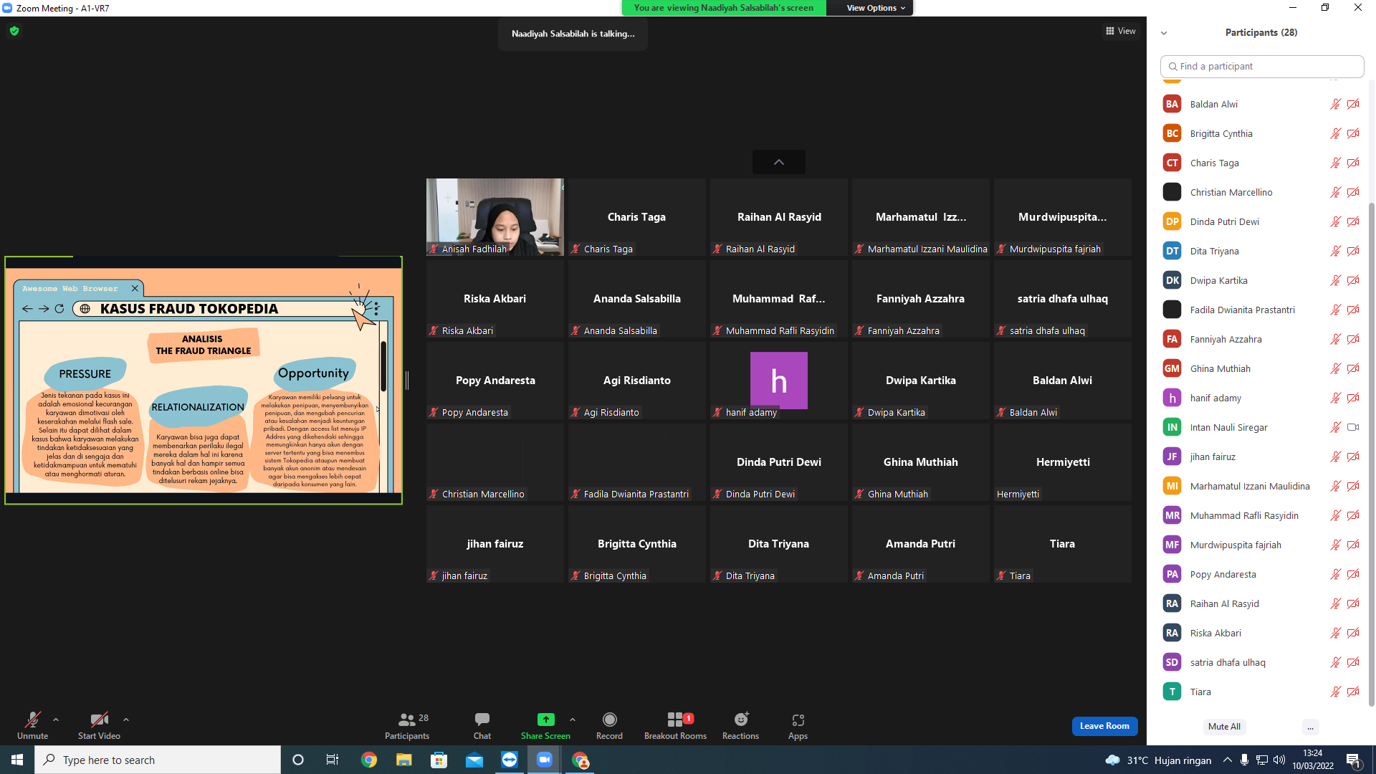Image resolution: width=1376 pixels, height=774 pixels.
Task: Click Fanniyah Azzahra's FA avatar in list
Action: point(1172,339)
